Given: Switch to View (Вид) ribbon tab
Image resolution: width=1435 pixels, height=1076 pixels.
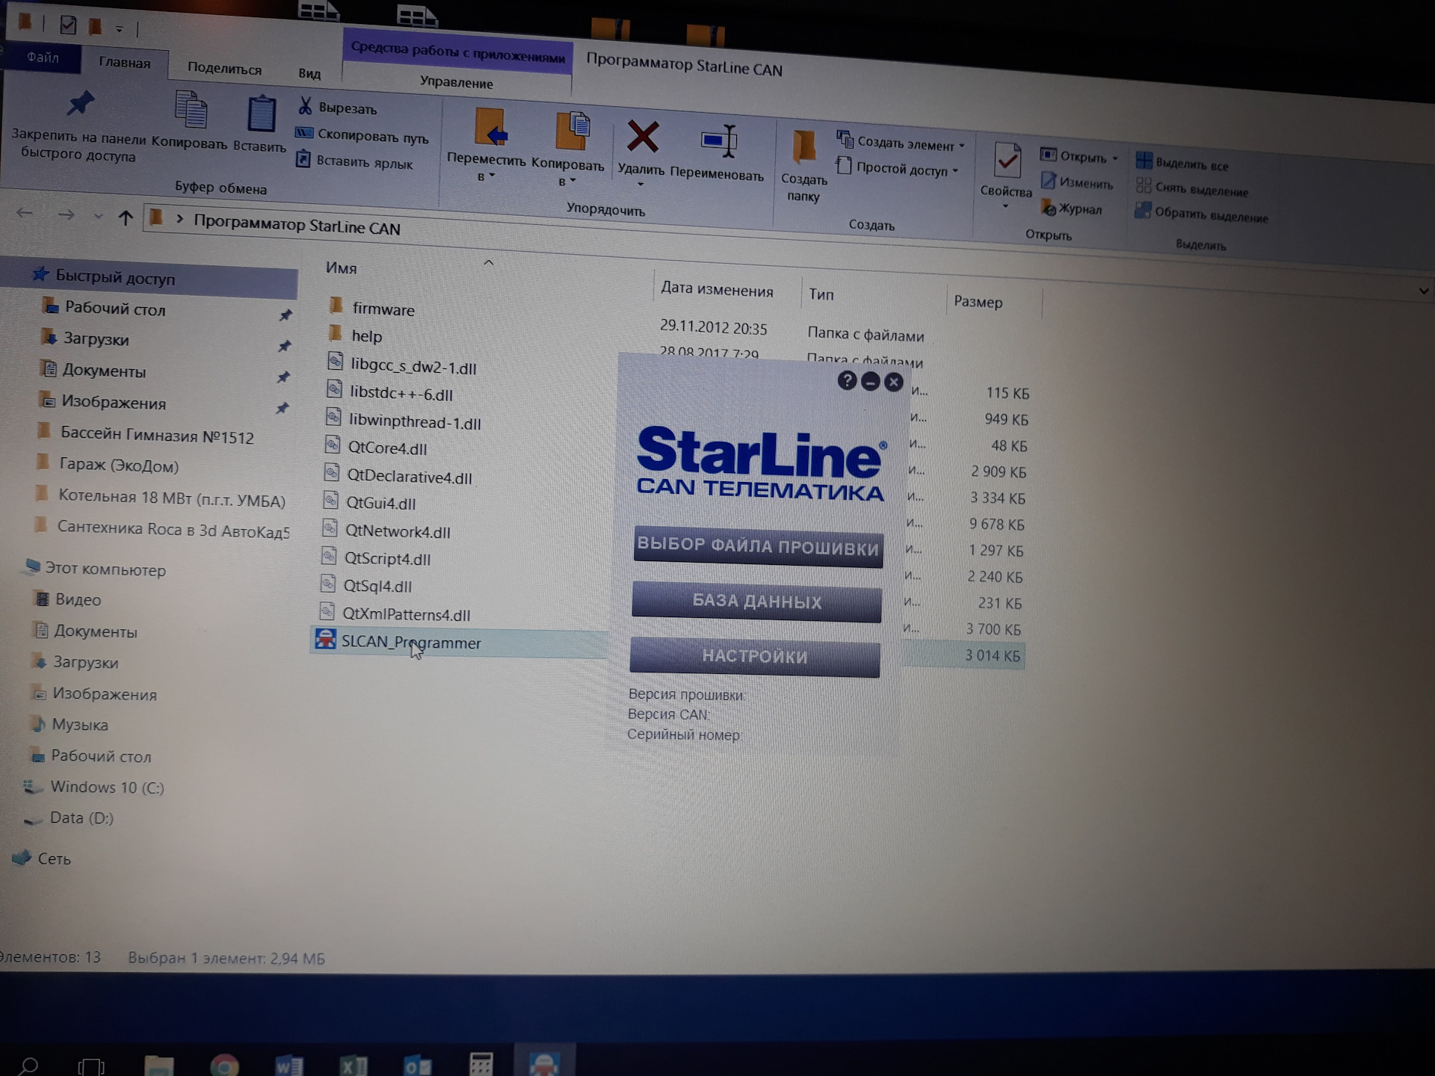Looking at the screenshot, I should point(309,73).
